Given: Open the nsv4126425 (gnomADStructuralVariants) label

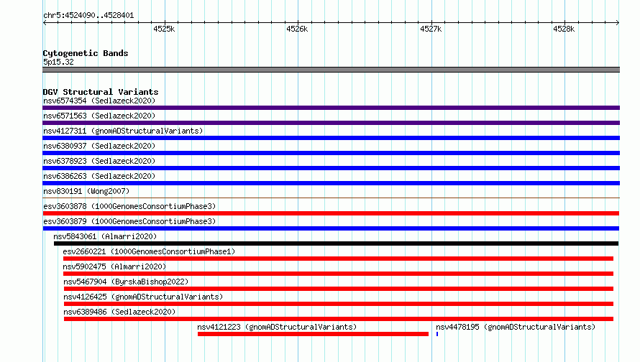Looking at the screenshot, I should coord(143,297).
